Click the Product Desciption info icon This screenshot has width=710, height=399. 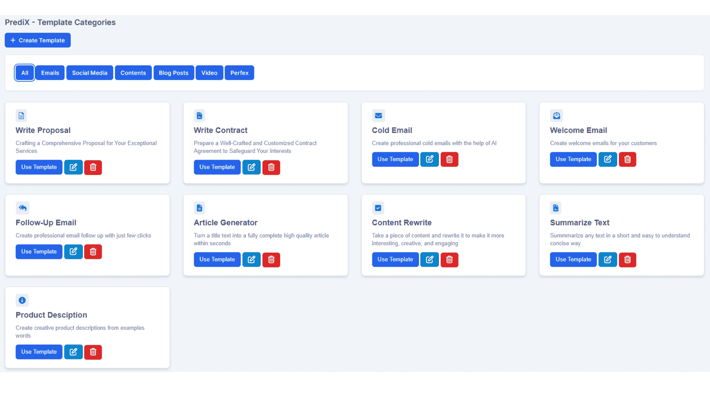point(22,300)
